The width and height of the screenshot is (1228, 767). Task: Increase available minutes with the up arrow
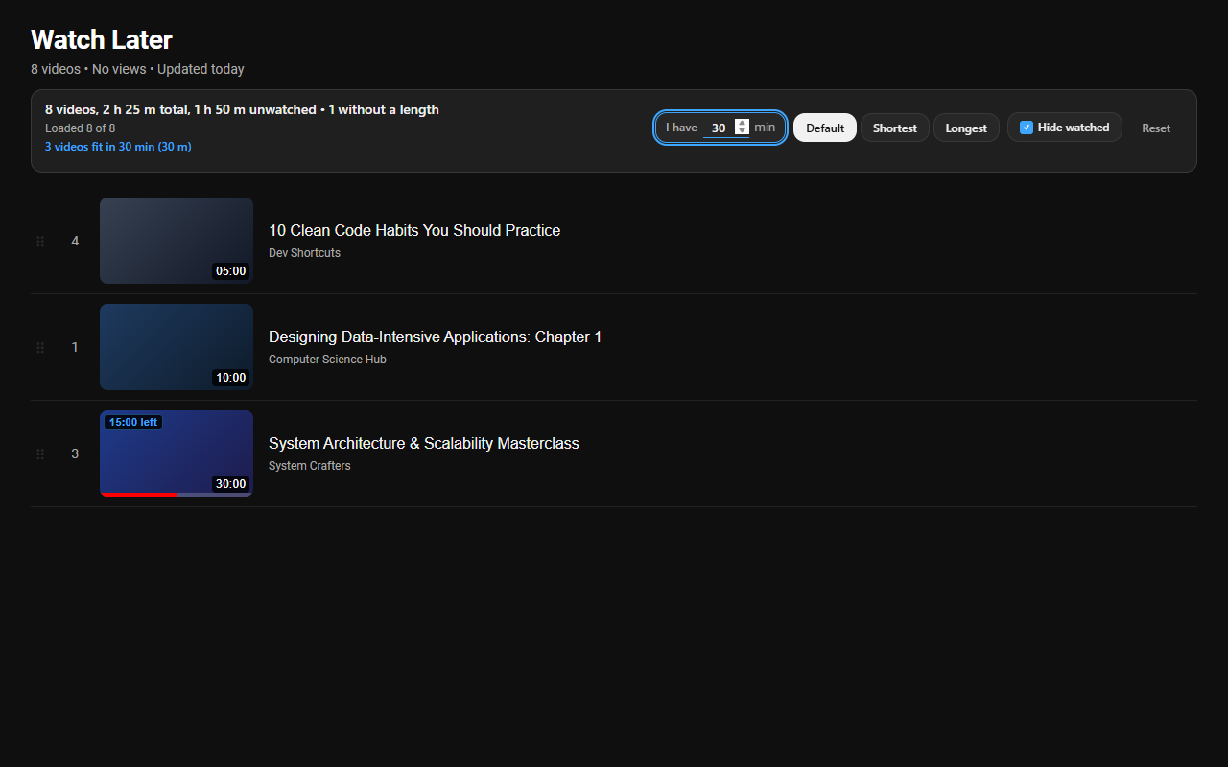point(742,124)
